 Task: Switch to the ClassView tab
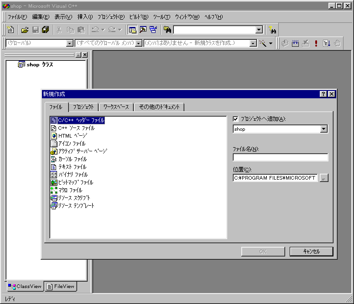(x=25, y=286)
